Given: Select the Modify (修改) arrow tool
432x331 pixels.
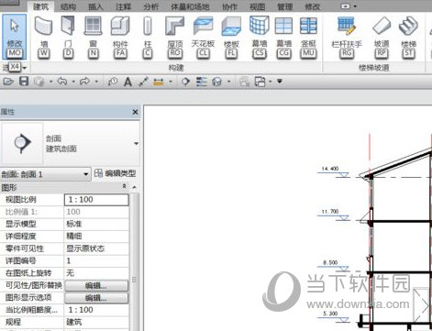Looking at the screenshot, I should tap(15, 37).
